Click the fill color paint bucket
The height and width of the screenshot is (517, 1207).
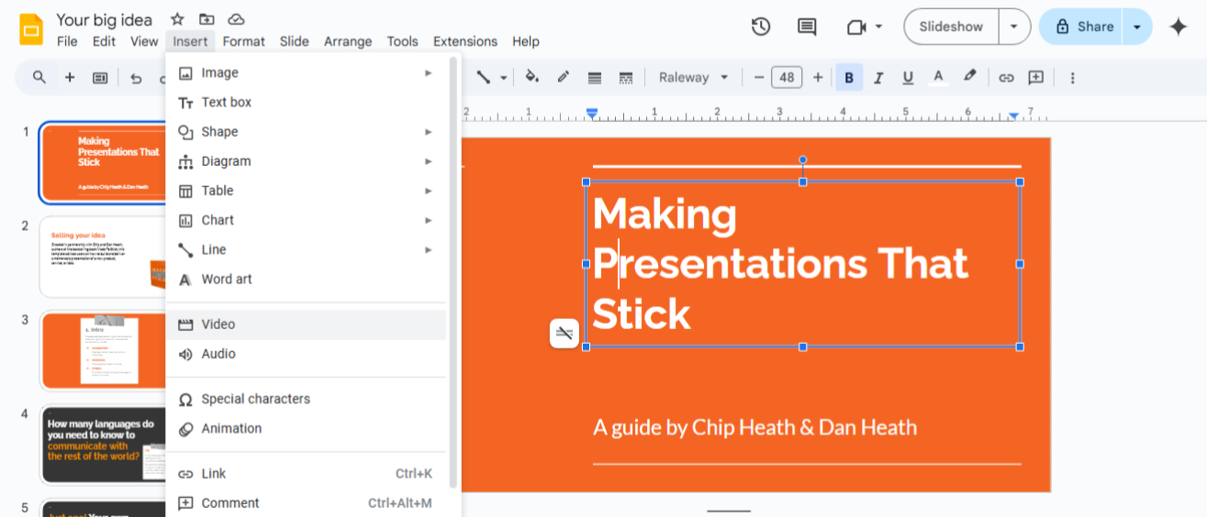pos(531,78)
